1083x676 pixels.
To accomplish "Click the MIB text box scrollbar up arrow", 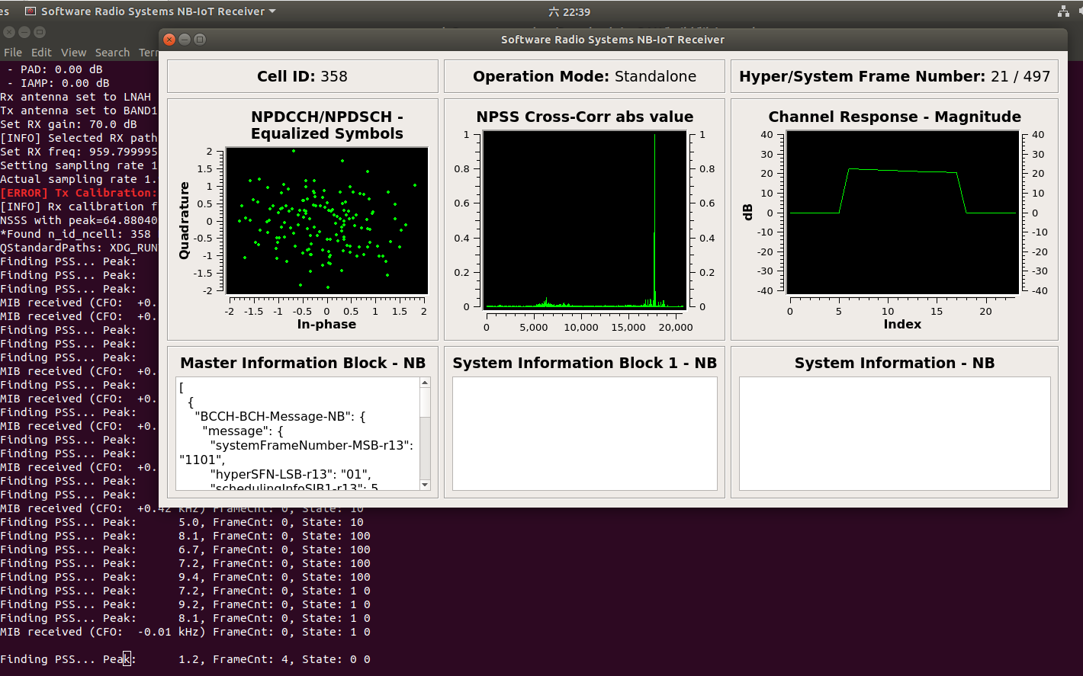I will [x=425, y=383].
